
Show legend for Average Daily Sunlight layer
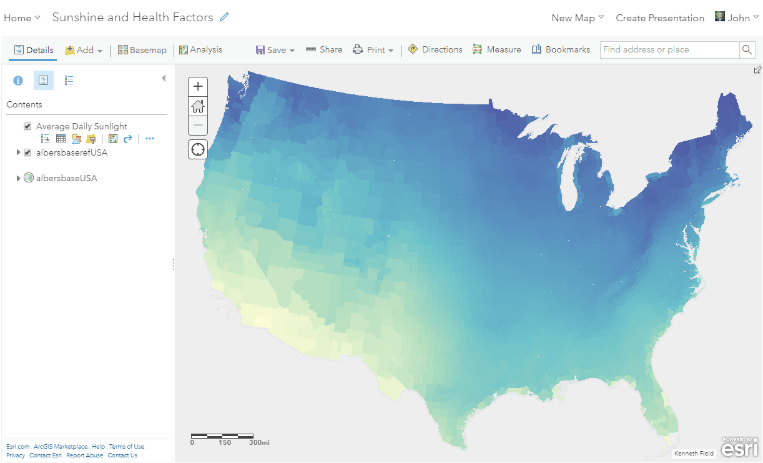click(46, 139)
